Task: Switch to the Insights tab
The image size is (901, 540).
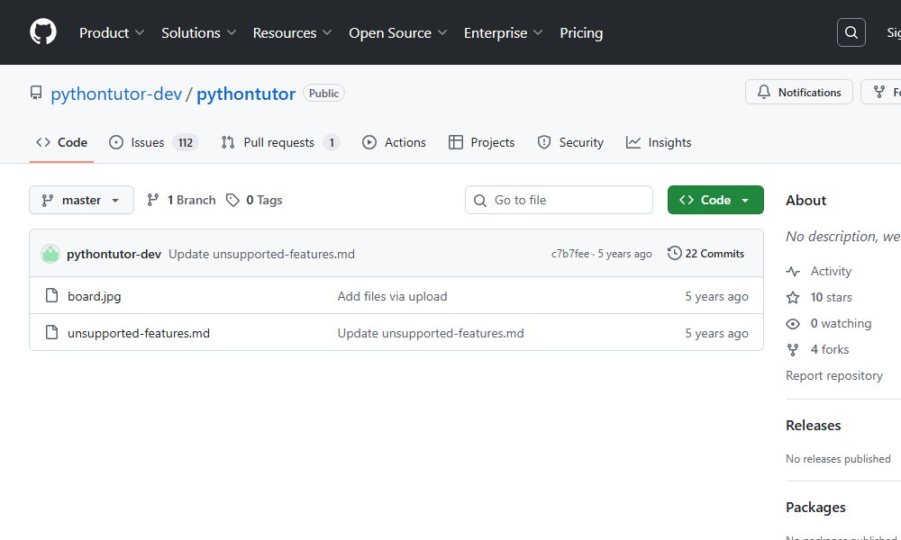Action: 659,142
